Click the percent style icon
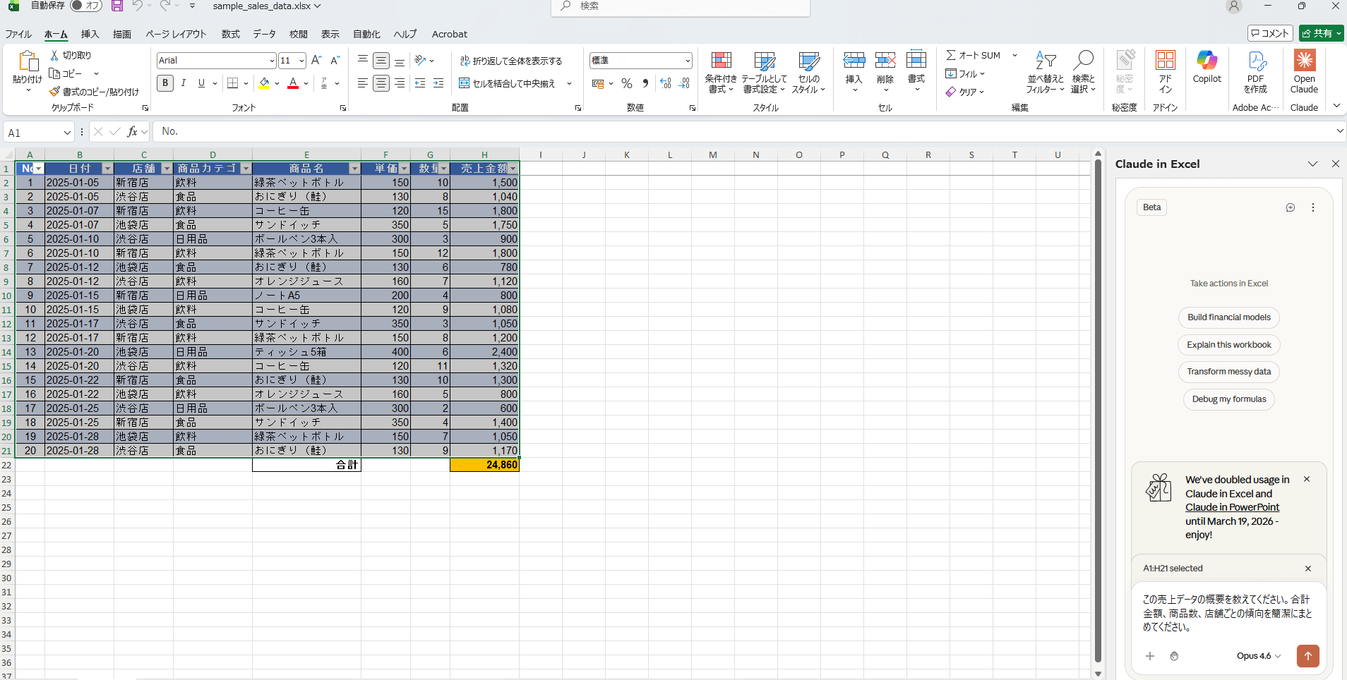Image resolution: width=1347 pixels, height=680 pixels. pos(626,83)
